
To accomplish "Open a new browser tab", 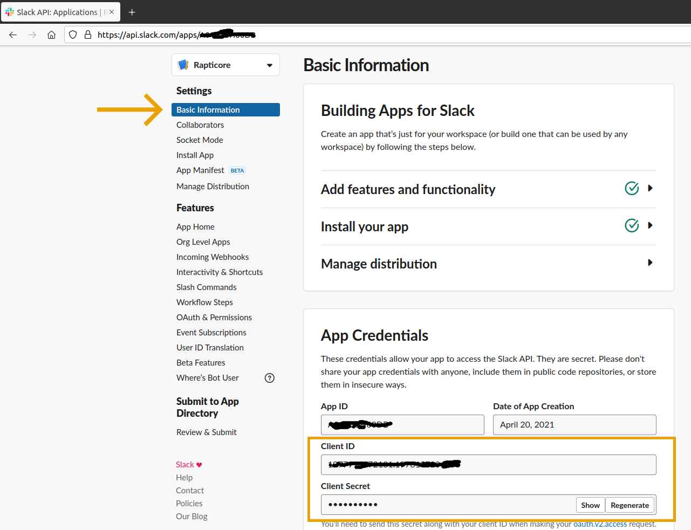I will [132, 12].
